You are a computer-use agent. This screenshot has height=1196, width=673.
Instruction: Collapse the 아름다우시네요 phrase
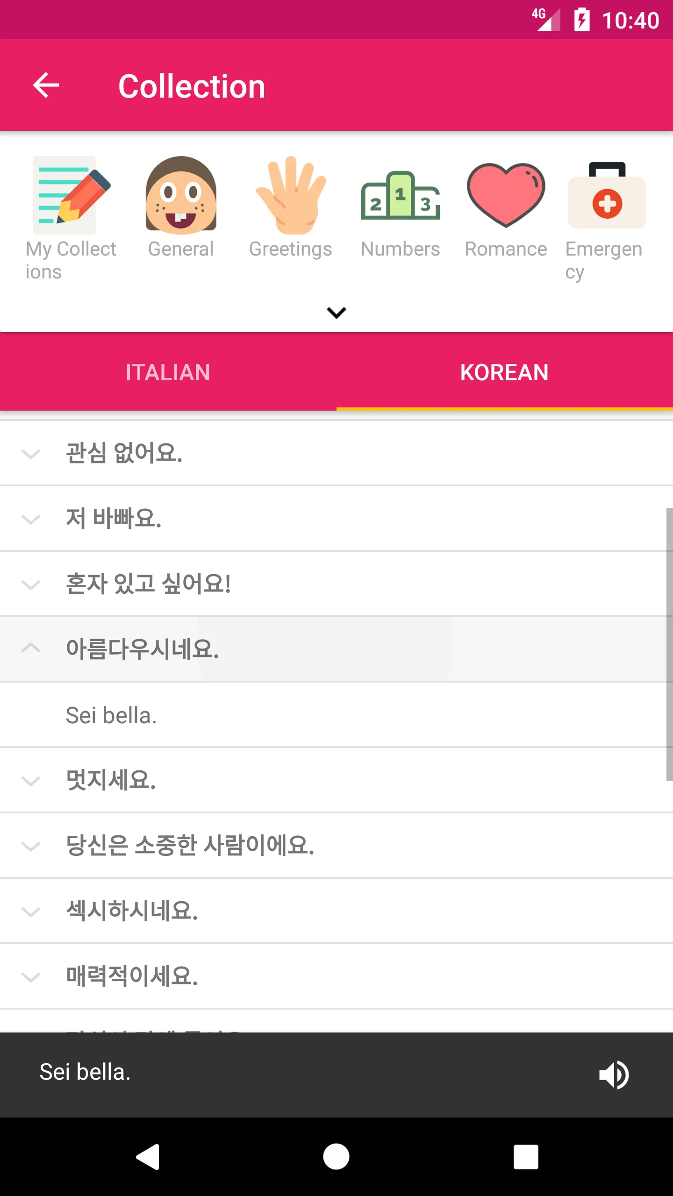coord(31,648)
